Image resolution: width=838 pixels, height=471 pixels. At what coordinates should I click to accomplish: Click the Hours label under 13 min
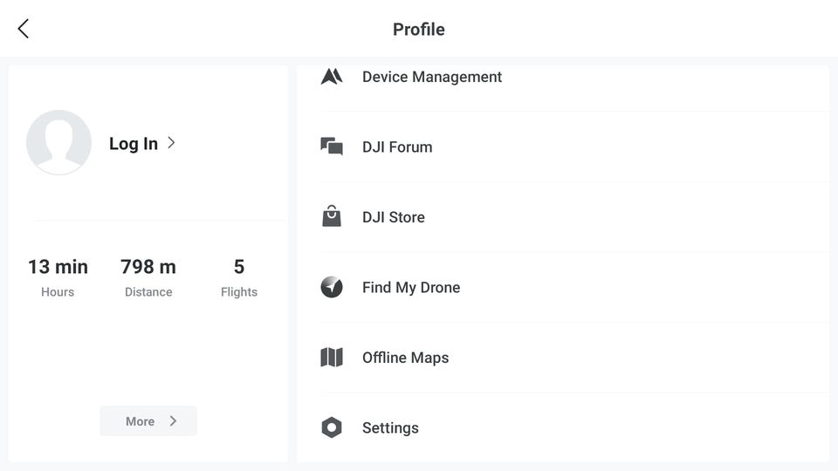click(x=58, y=292)
